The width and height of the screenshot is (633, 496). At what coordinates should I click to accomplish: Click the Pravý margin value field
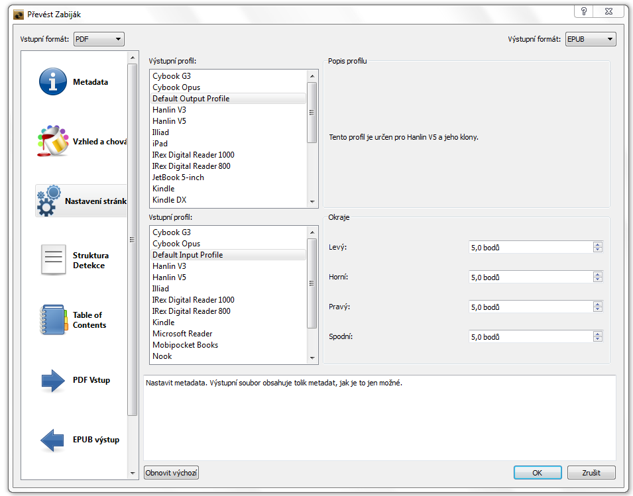[531, 307]
